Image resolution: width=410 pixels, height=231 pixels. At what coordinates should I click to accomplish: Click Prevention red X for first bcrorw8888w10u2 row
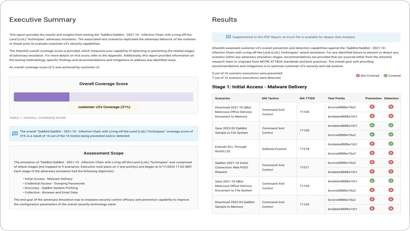click(x=372, y=107)
